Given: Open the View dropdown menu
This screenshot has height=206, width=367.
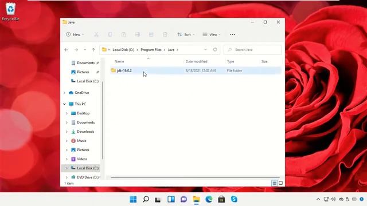Looking at the screenshot, I should tap(212, 34).
